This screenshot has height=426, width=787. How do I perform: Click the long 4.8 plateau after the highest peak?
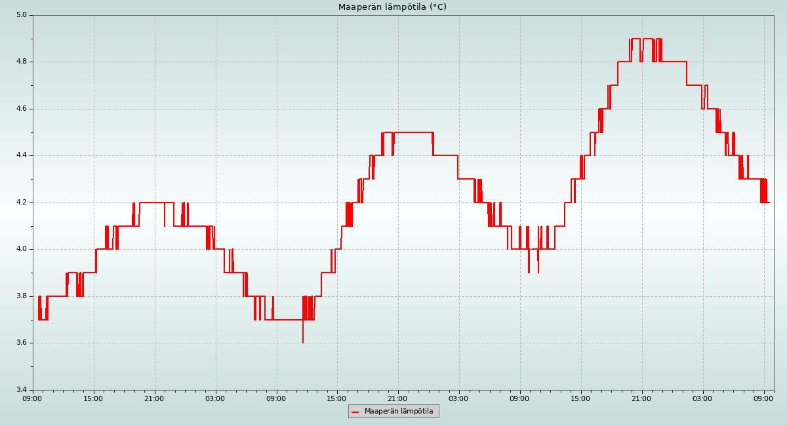[674, 62]
